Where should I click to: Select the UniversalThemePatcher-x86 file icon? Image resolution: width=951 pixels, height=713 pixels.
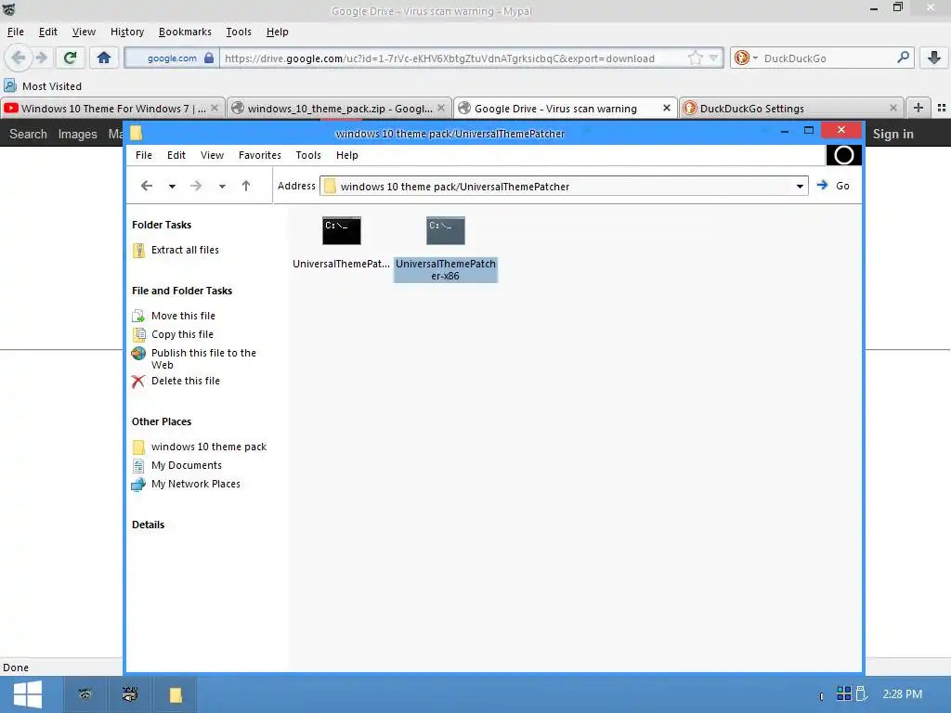[446, 230]
